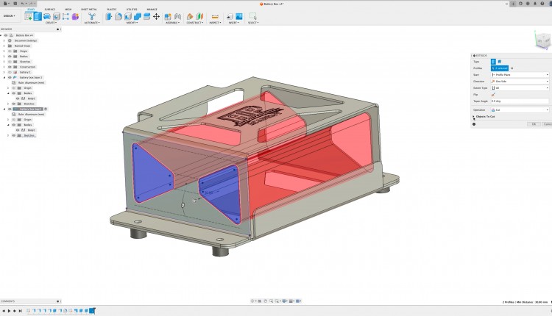
Task: Select the Hole tool icon
Action: (x=57, y=16)
